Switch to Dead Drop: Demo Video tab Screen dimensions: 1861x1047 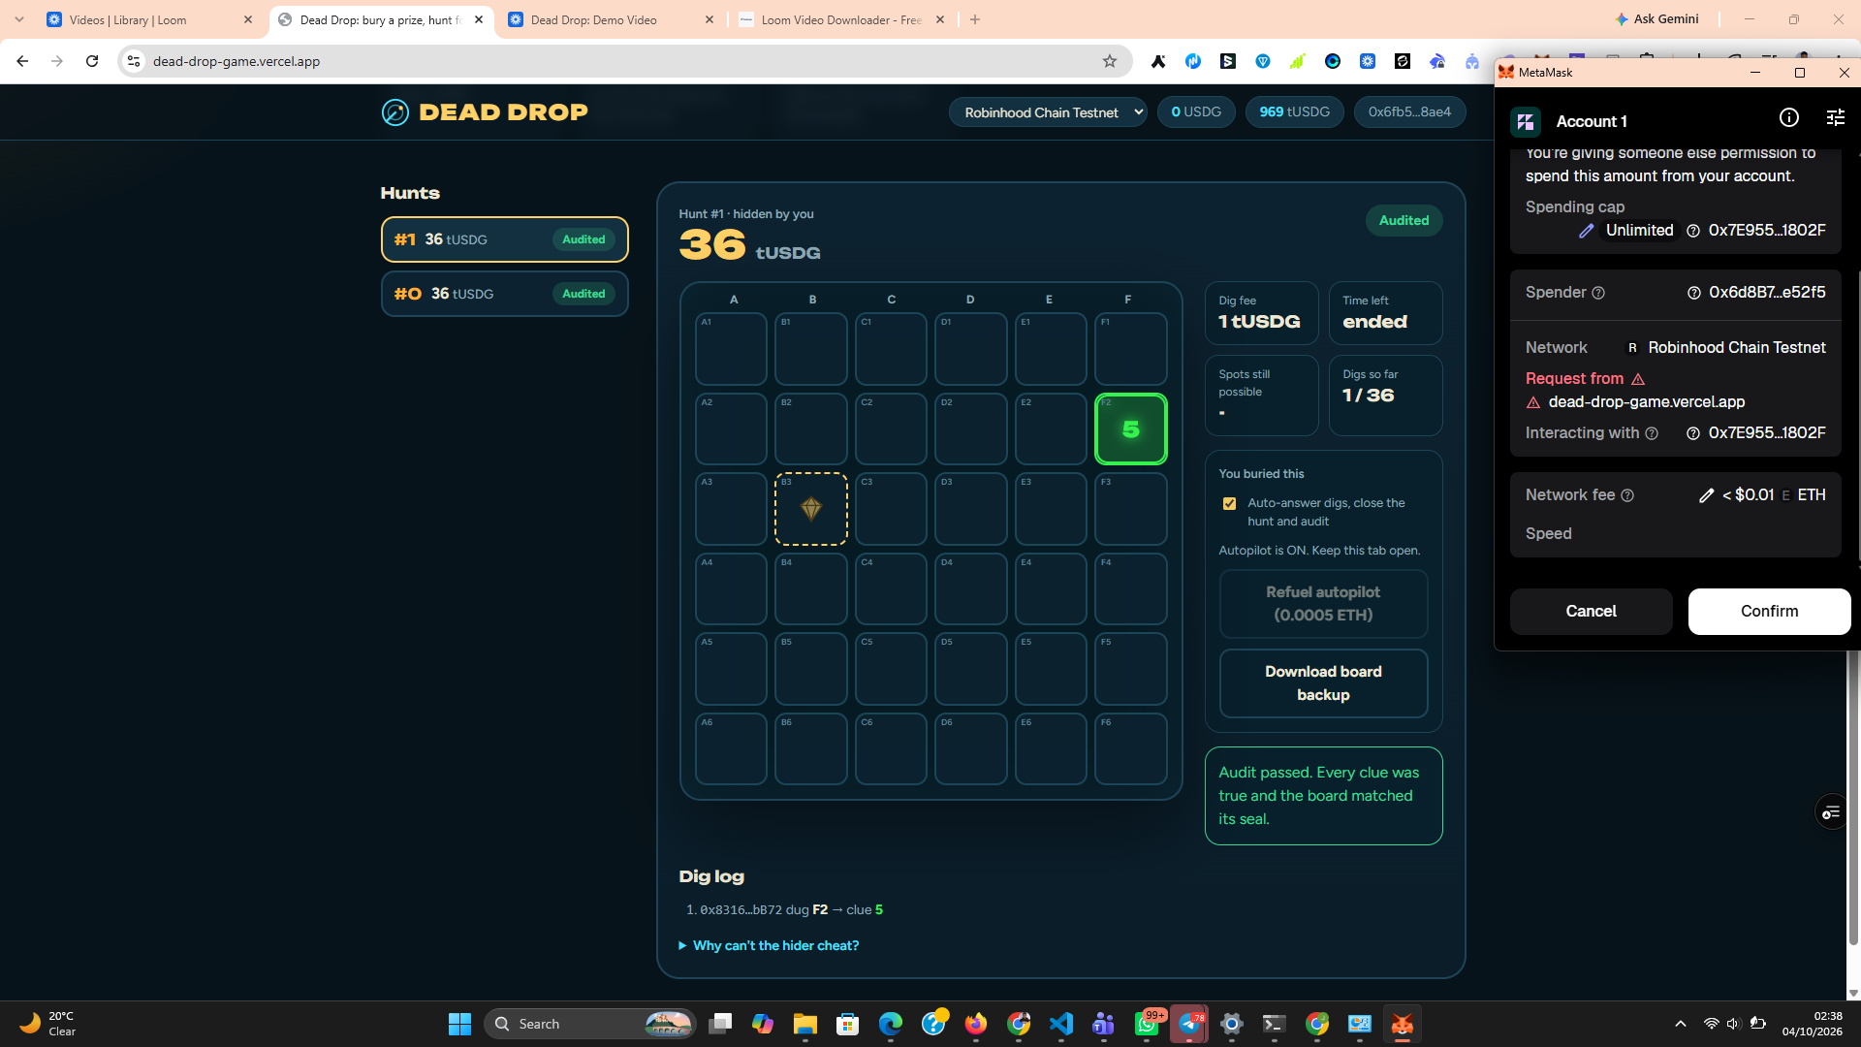pyautogui.click(x=611, y=19)
